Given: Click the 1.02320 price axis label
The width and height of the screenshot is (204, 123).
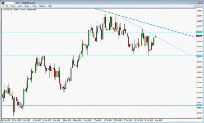Looking at the screenshot, I should pos(199,82).
